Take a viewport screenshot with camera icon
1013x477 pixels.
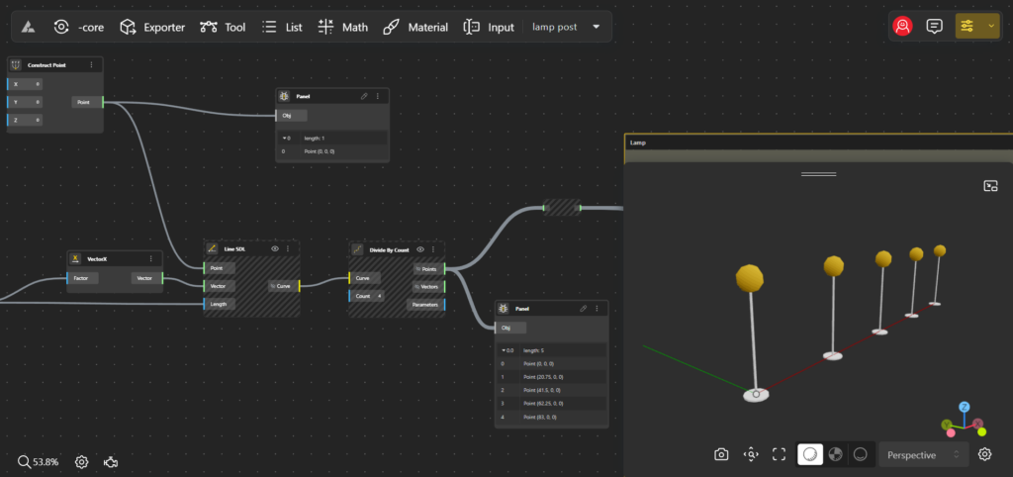722,454
